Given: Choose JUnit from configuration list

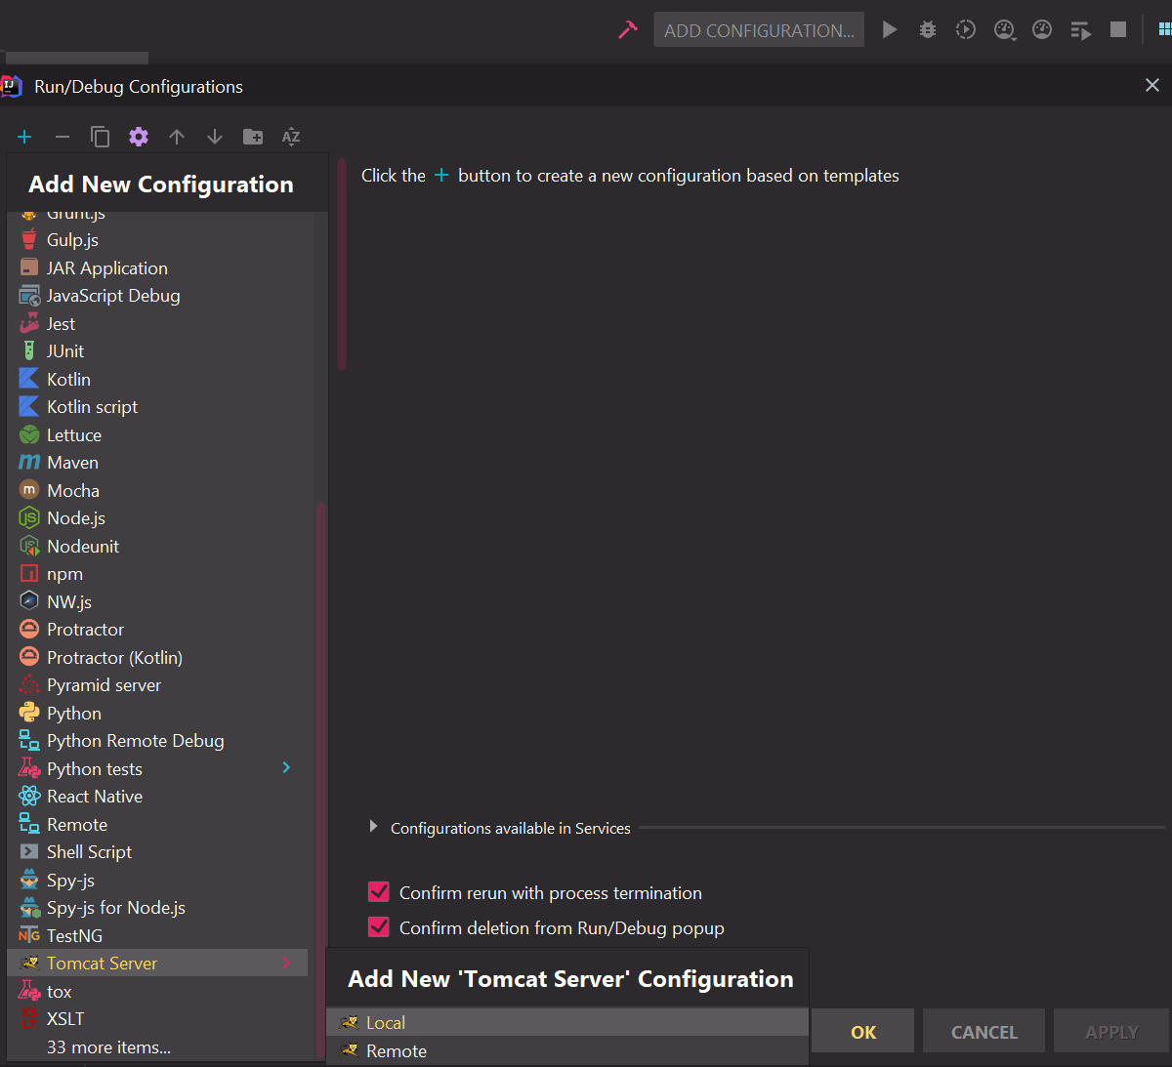Looking at the screenshot, I should [x=157, y=351].
